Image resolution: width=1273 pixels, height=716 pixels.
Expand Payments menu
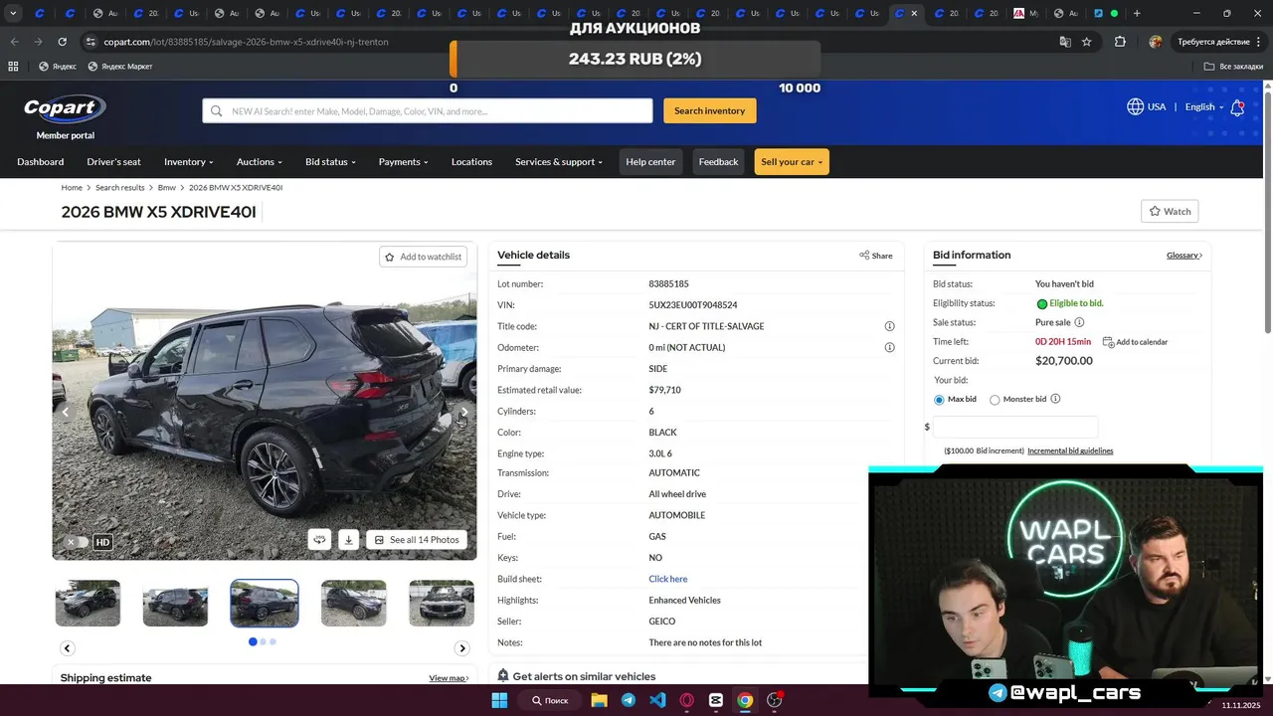click(x=403, y=162)
